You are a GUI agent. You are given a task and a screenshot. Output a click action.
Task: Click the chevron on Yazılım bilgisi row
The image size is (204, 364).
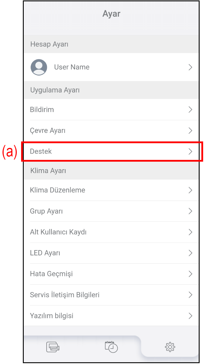(x=190, y=316)
